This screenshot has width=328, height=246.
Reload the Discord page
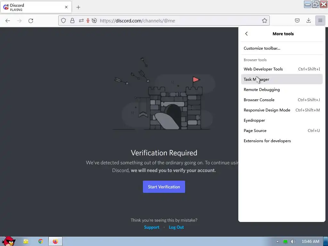(x=31, y=20)
